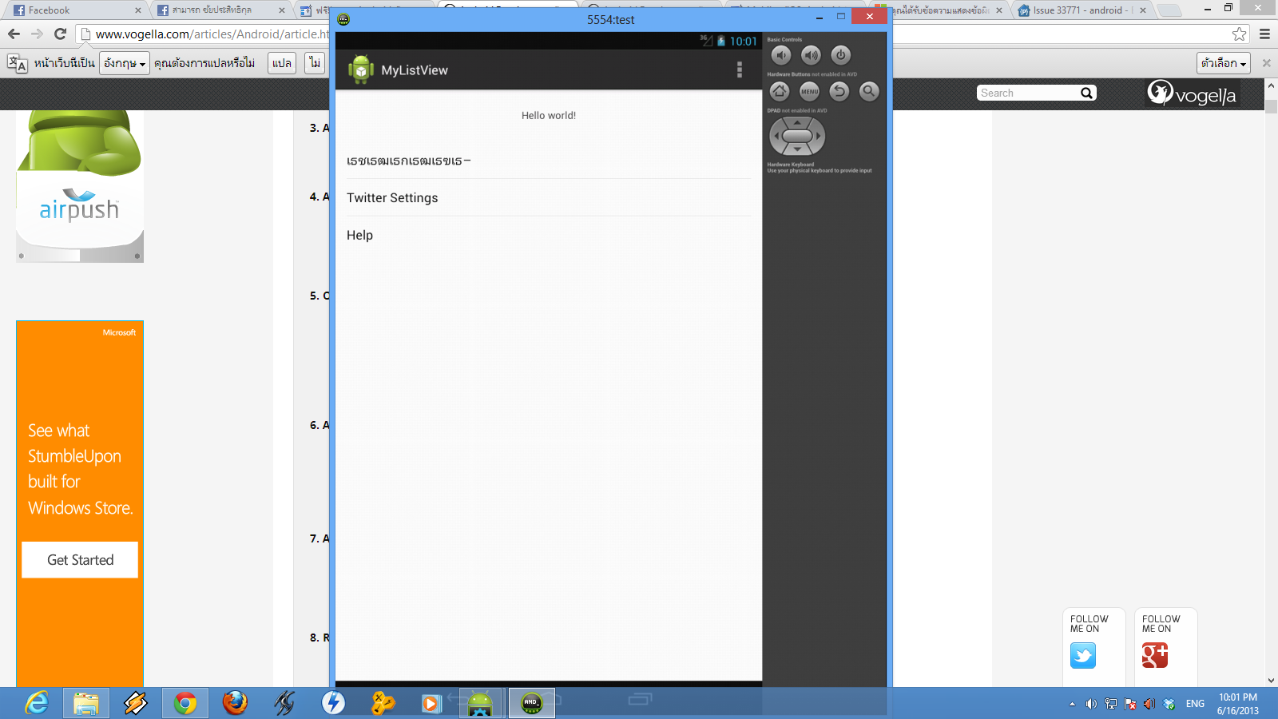Open the translate language dropdown อังกฤษ
Screen dimensions: 1278x719
(x=125, y=63)
